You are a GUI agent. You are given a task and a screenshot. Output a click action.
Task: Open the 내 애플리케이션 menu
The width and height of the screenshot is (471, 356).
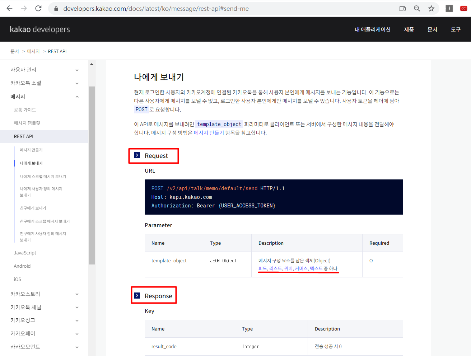click(x=373, y=29)
